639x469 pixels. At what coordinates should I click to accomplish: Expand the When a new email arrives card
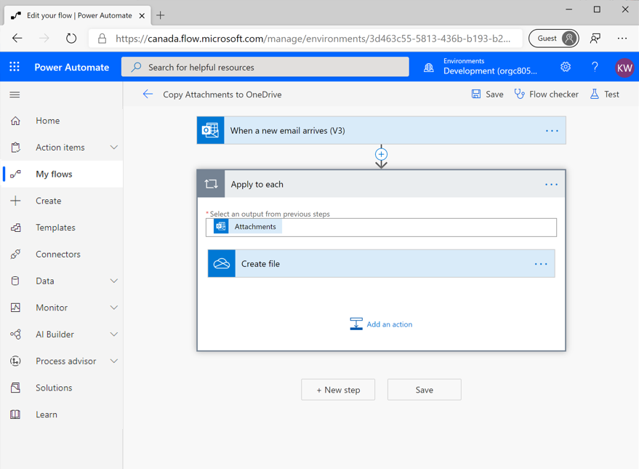pyautogui.click(x=381, y=130)
